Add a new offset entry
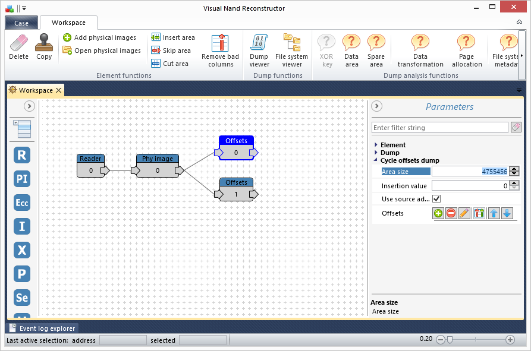Image resolution: width=531 pixels, height=351 pixels. (438, 213)
